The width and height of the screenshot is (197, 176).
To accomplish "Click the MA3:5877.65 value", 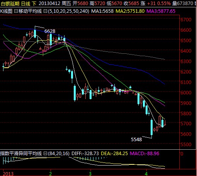I will [x=161, y=11].
